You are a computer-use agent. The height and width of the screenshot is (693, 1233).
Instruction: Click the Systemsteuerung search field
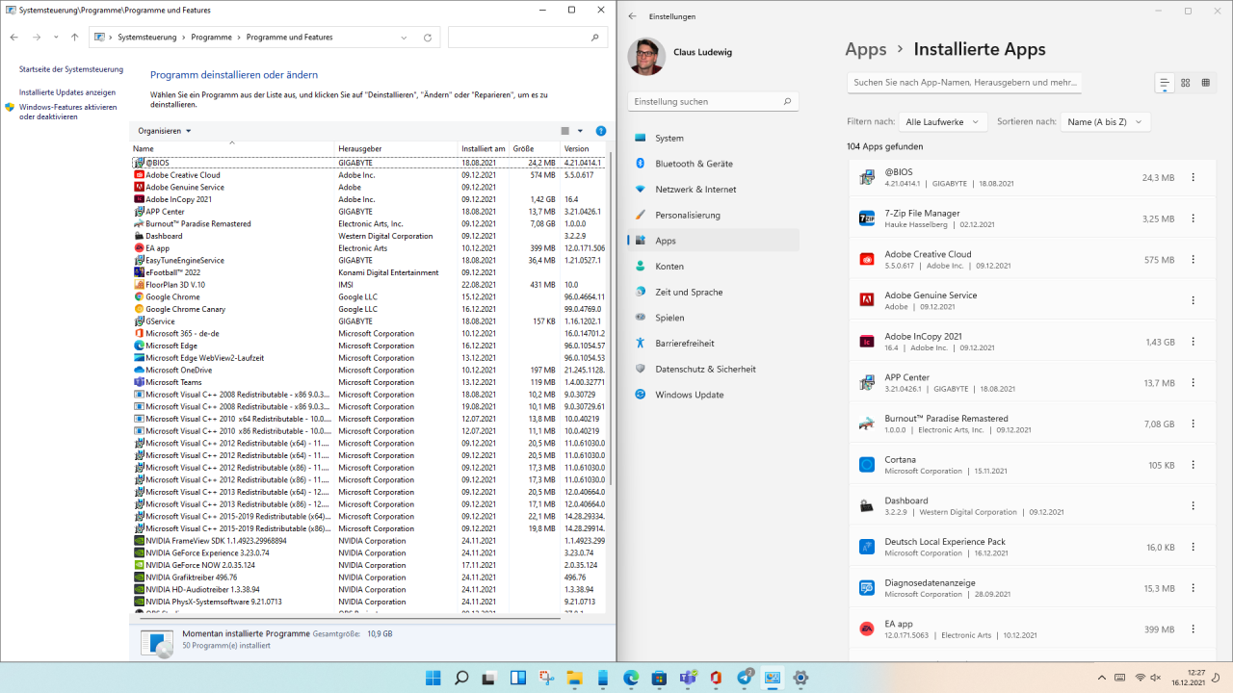pos(528,38)
